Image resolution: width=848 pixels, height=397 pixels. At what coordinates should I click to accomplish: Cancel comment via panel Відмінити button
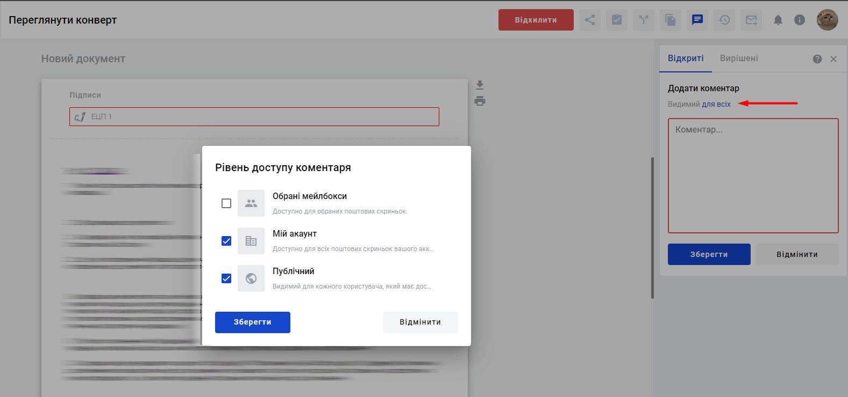(797, 254)
